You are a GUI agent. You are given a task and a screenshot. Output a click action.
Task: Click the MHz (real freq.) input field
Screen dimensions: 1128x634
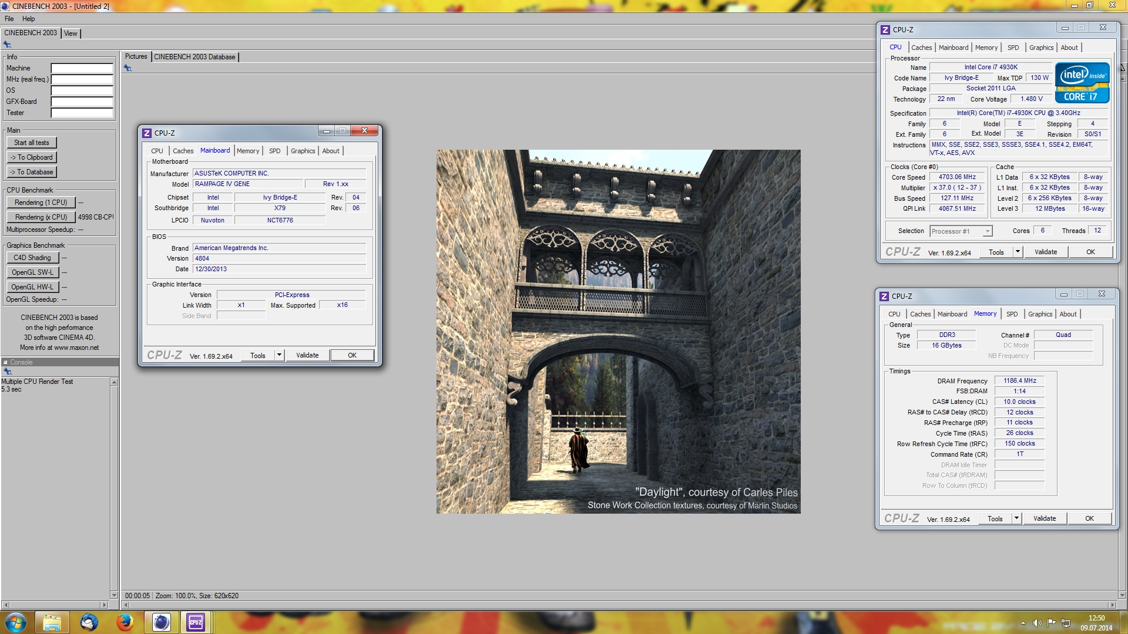click(82, 80)
